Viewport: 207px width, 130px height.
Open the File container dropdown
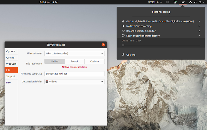pos(74,53)
